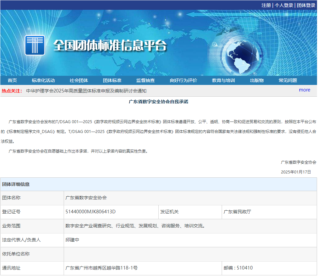Open the 团体登录 login link

click(306, 5)
